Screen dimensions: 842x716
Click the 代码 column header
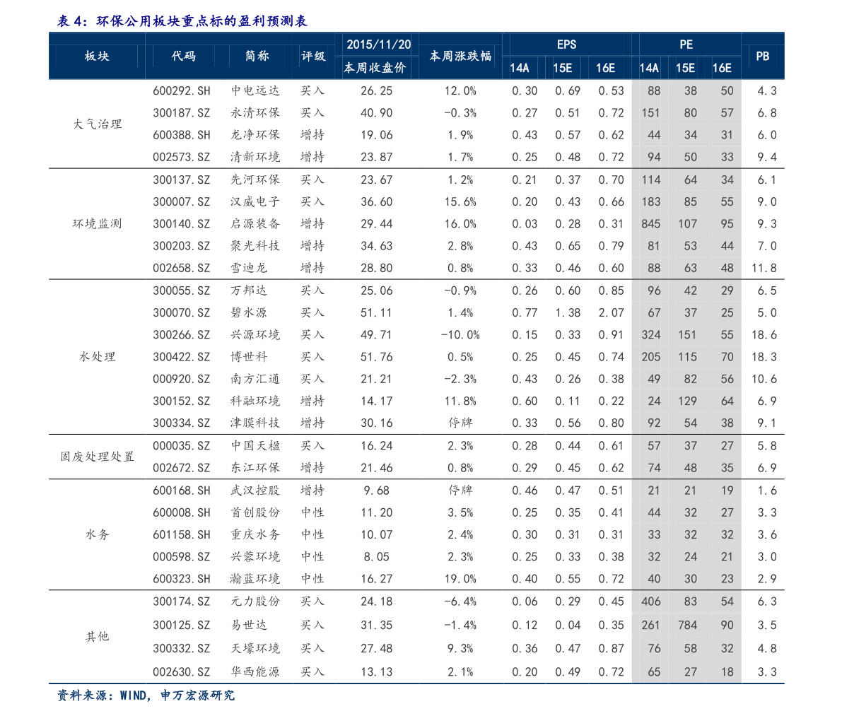[183, 56]
